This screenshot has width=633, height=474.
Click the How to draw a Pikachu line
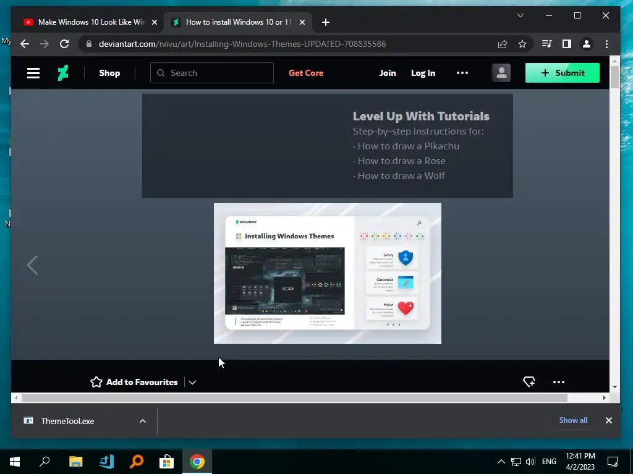(406, 146)
